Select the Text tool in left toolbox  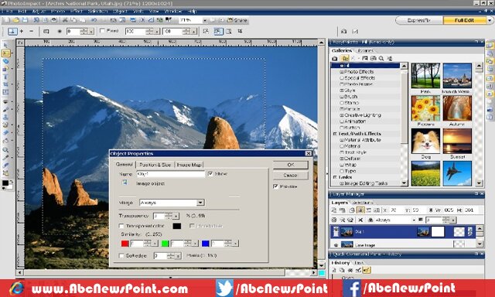tap(5, 77)
